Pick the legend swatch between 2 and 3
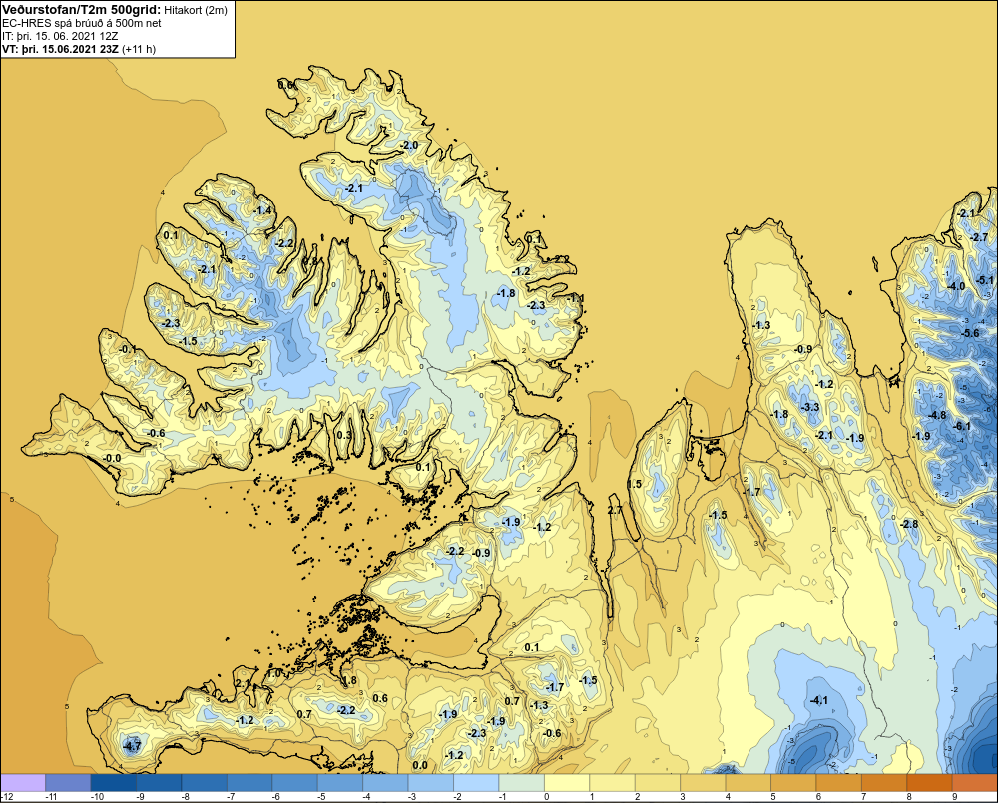This screenshot has width=998, height=803. pyautogui.click(x=658, y=782)
